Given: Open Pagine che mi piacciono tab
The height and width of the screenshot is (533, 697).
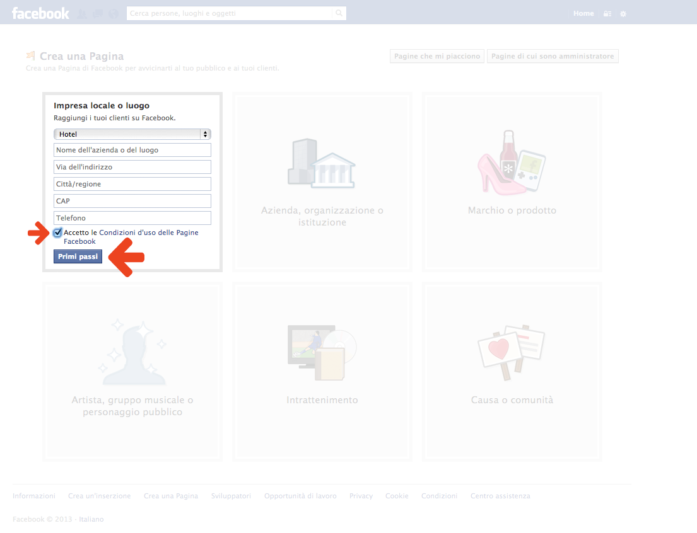Looking at the screenshot, I should [x=437, y=57].
